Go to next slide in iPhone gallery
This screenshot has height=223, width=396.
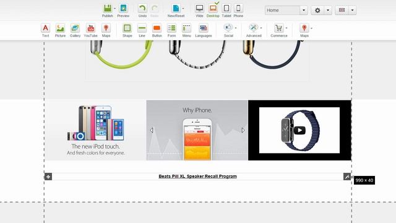(x=243, y=130)
